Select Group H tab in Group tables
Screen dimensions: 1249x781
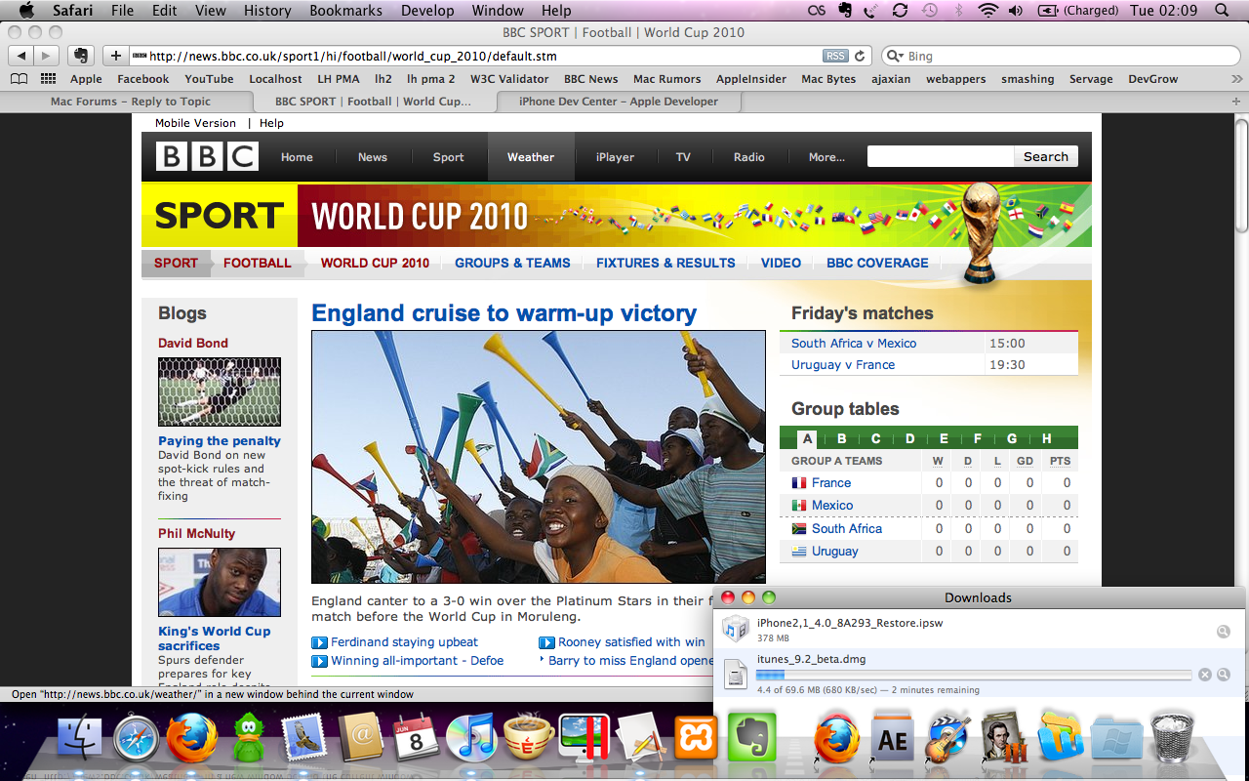click(1046, 438)
